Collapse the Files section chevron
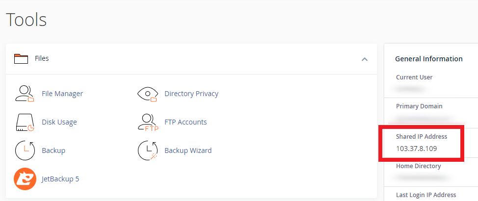This screenshot has width=478, height=201. click(364, 59)
